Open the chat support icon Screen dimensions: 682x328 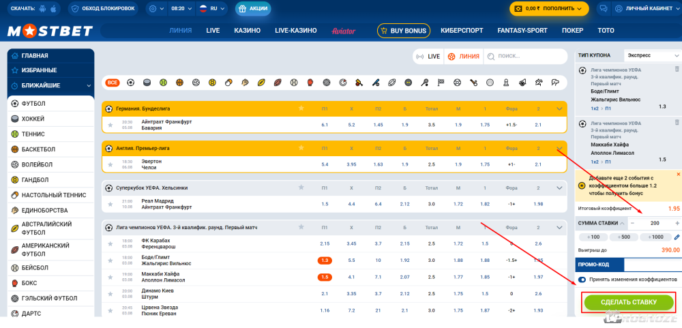(x=603, y=9)
